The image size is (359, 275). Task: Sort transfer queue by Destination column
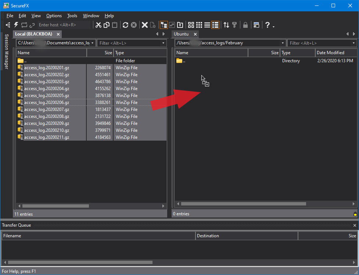coord(247,236)
